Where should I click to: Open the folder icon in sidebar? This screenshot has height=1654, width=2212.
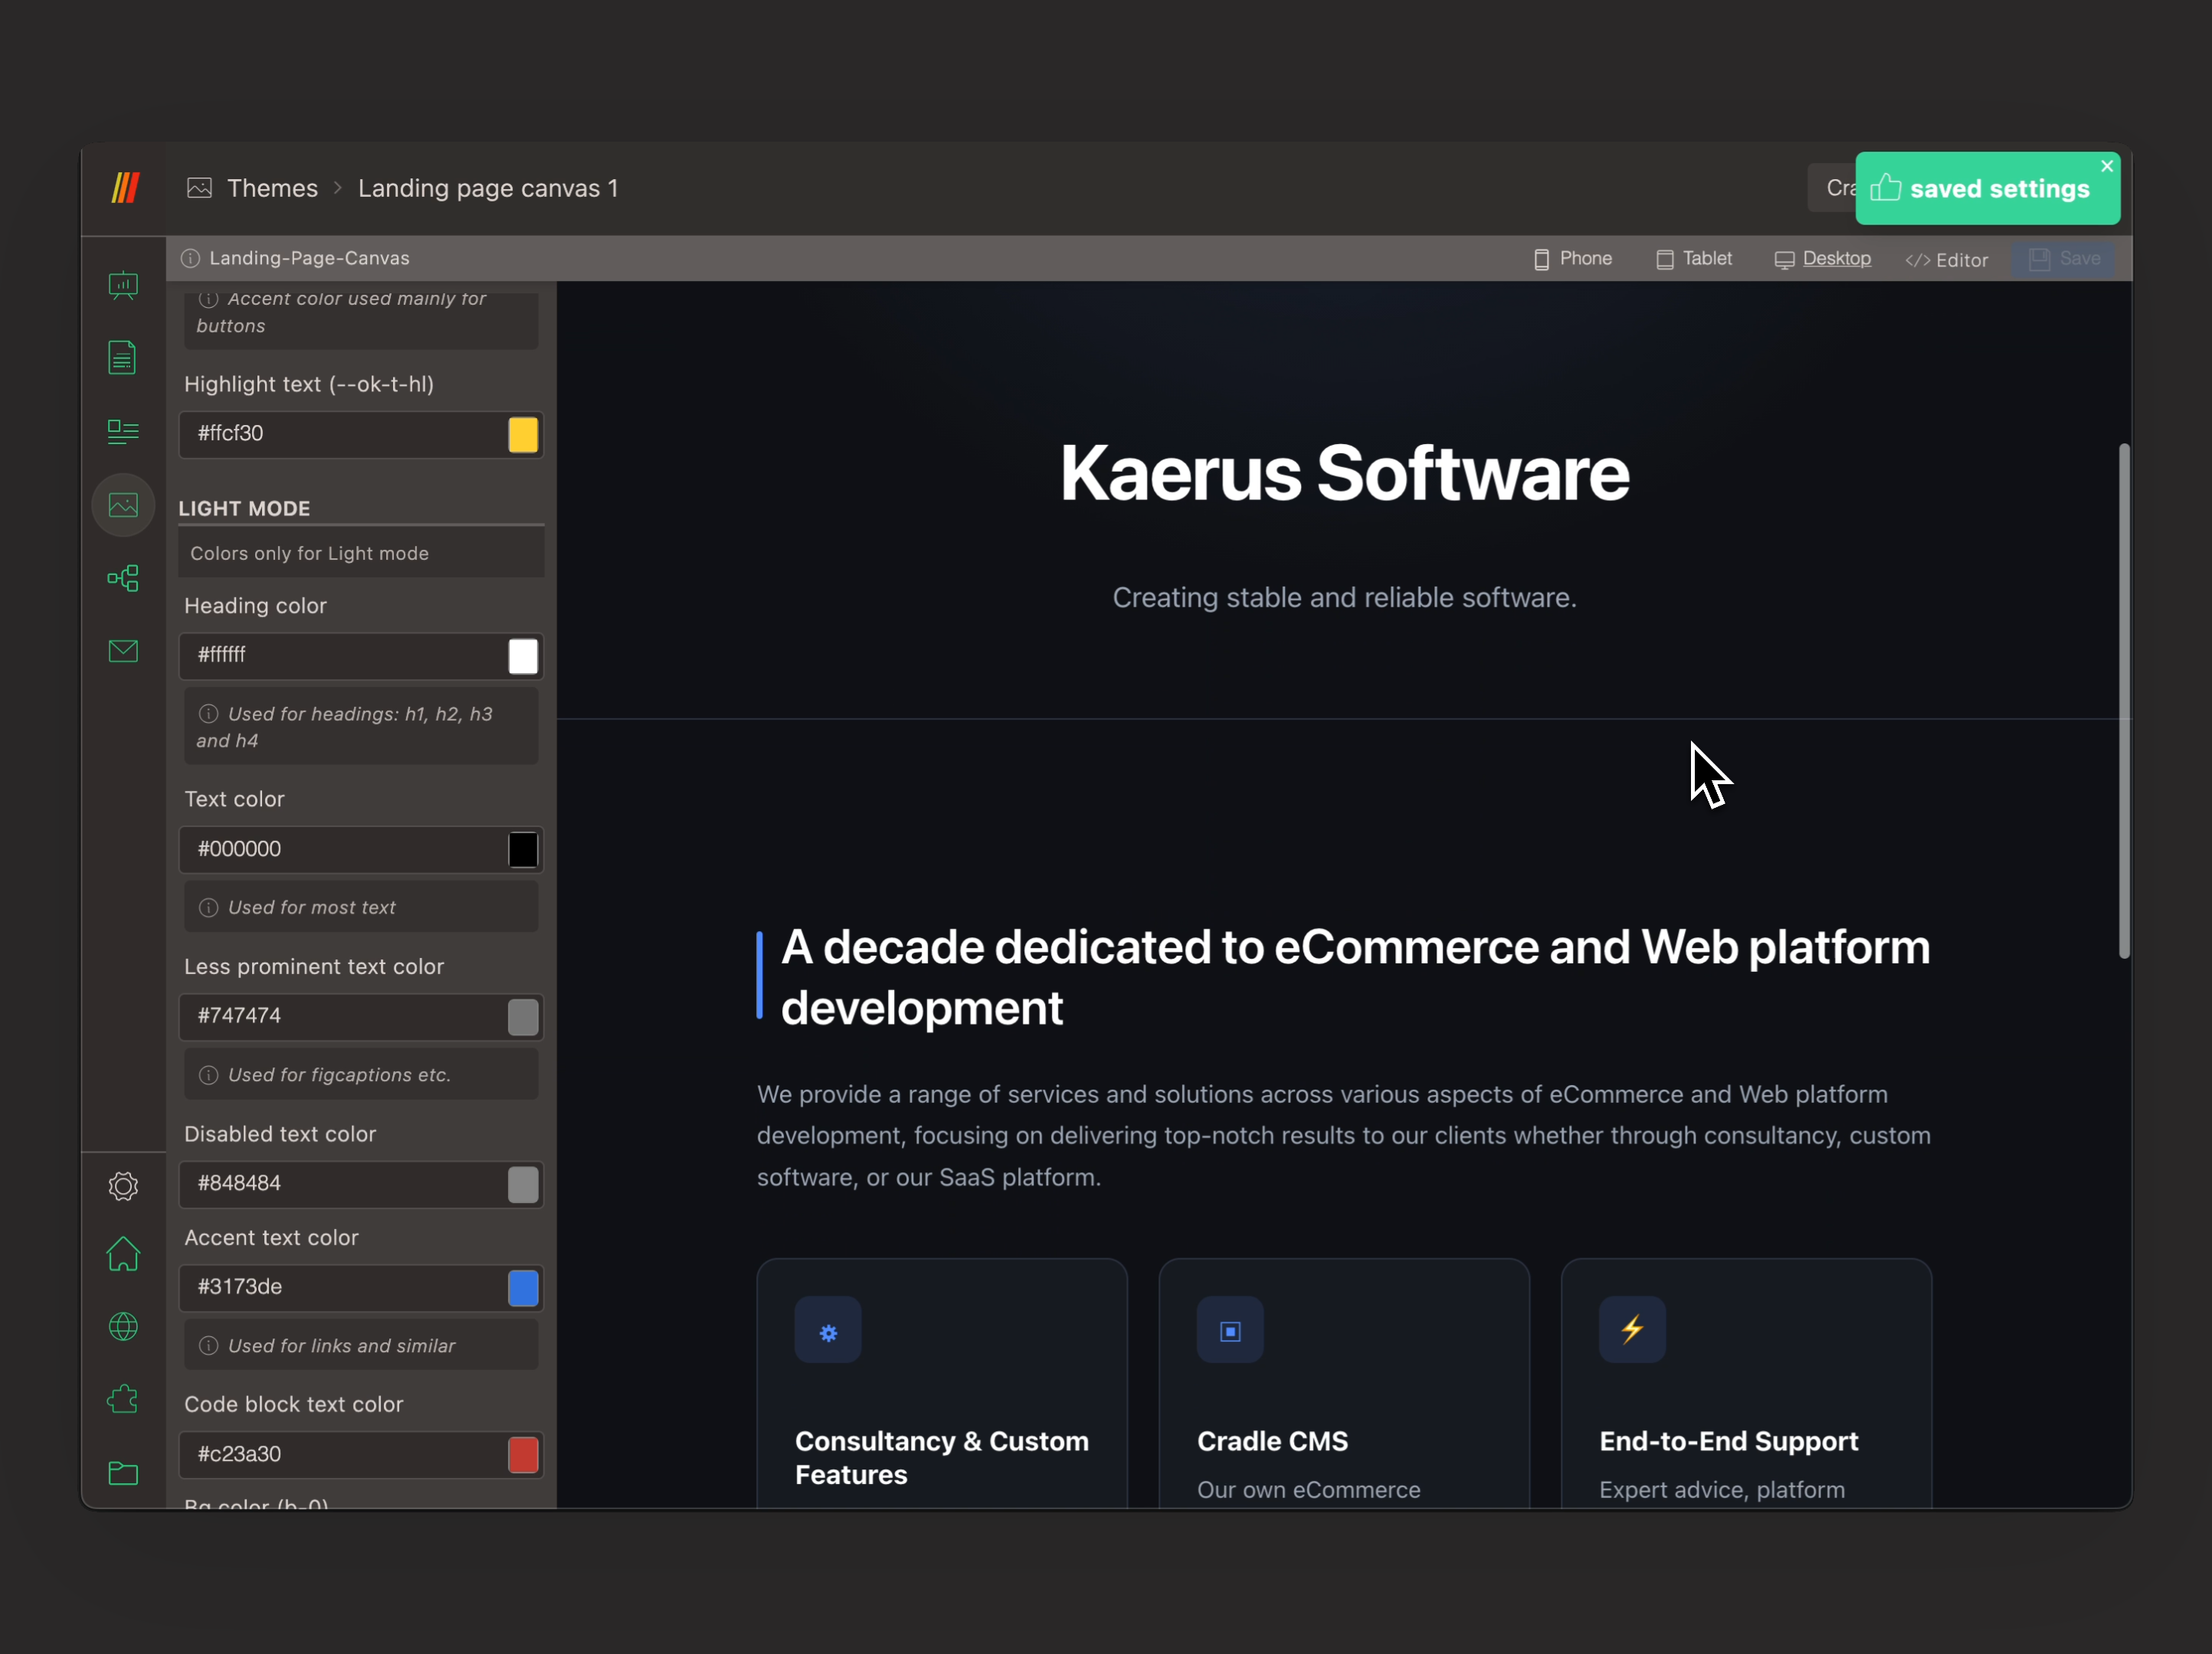coord(123,1473)
